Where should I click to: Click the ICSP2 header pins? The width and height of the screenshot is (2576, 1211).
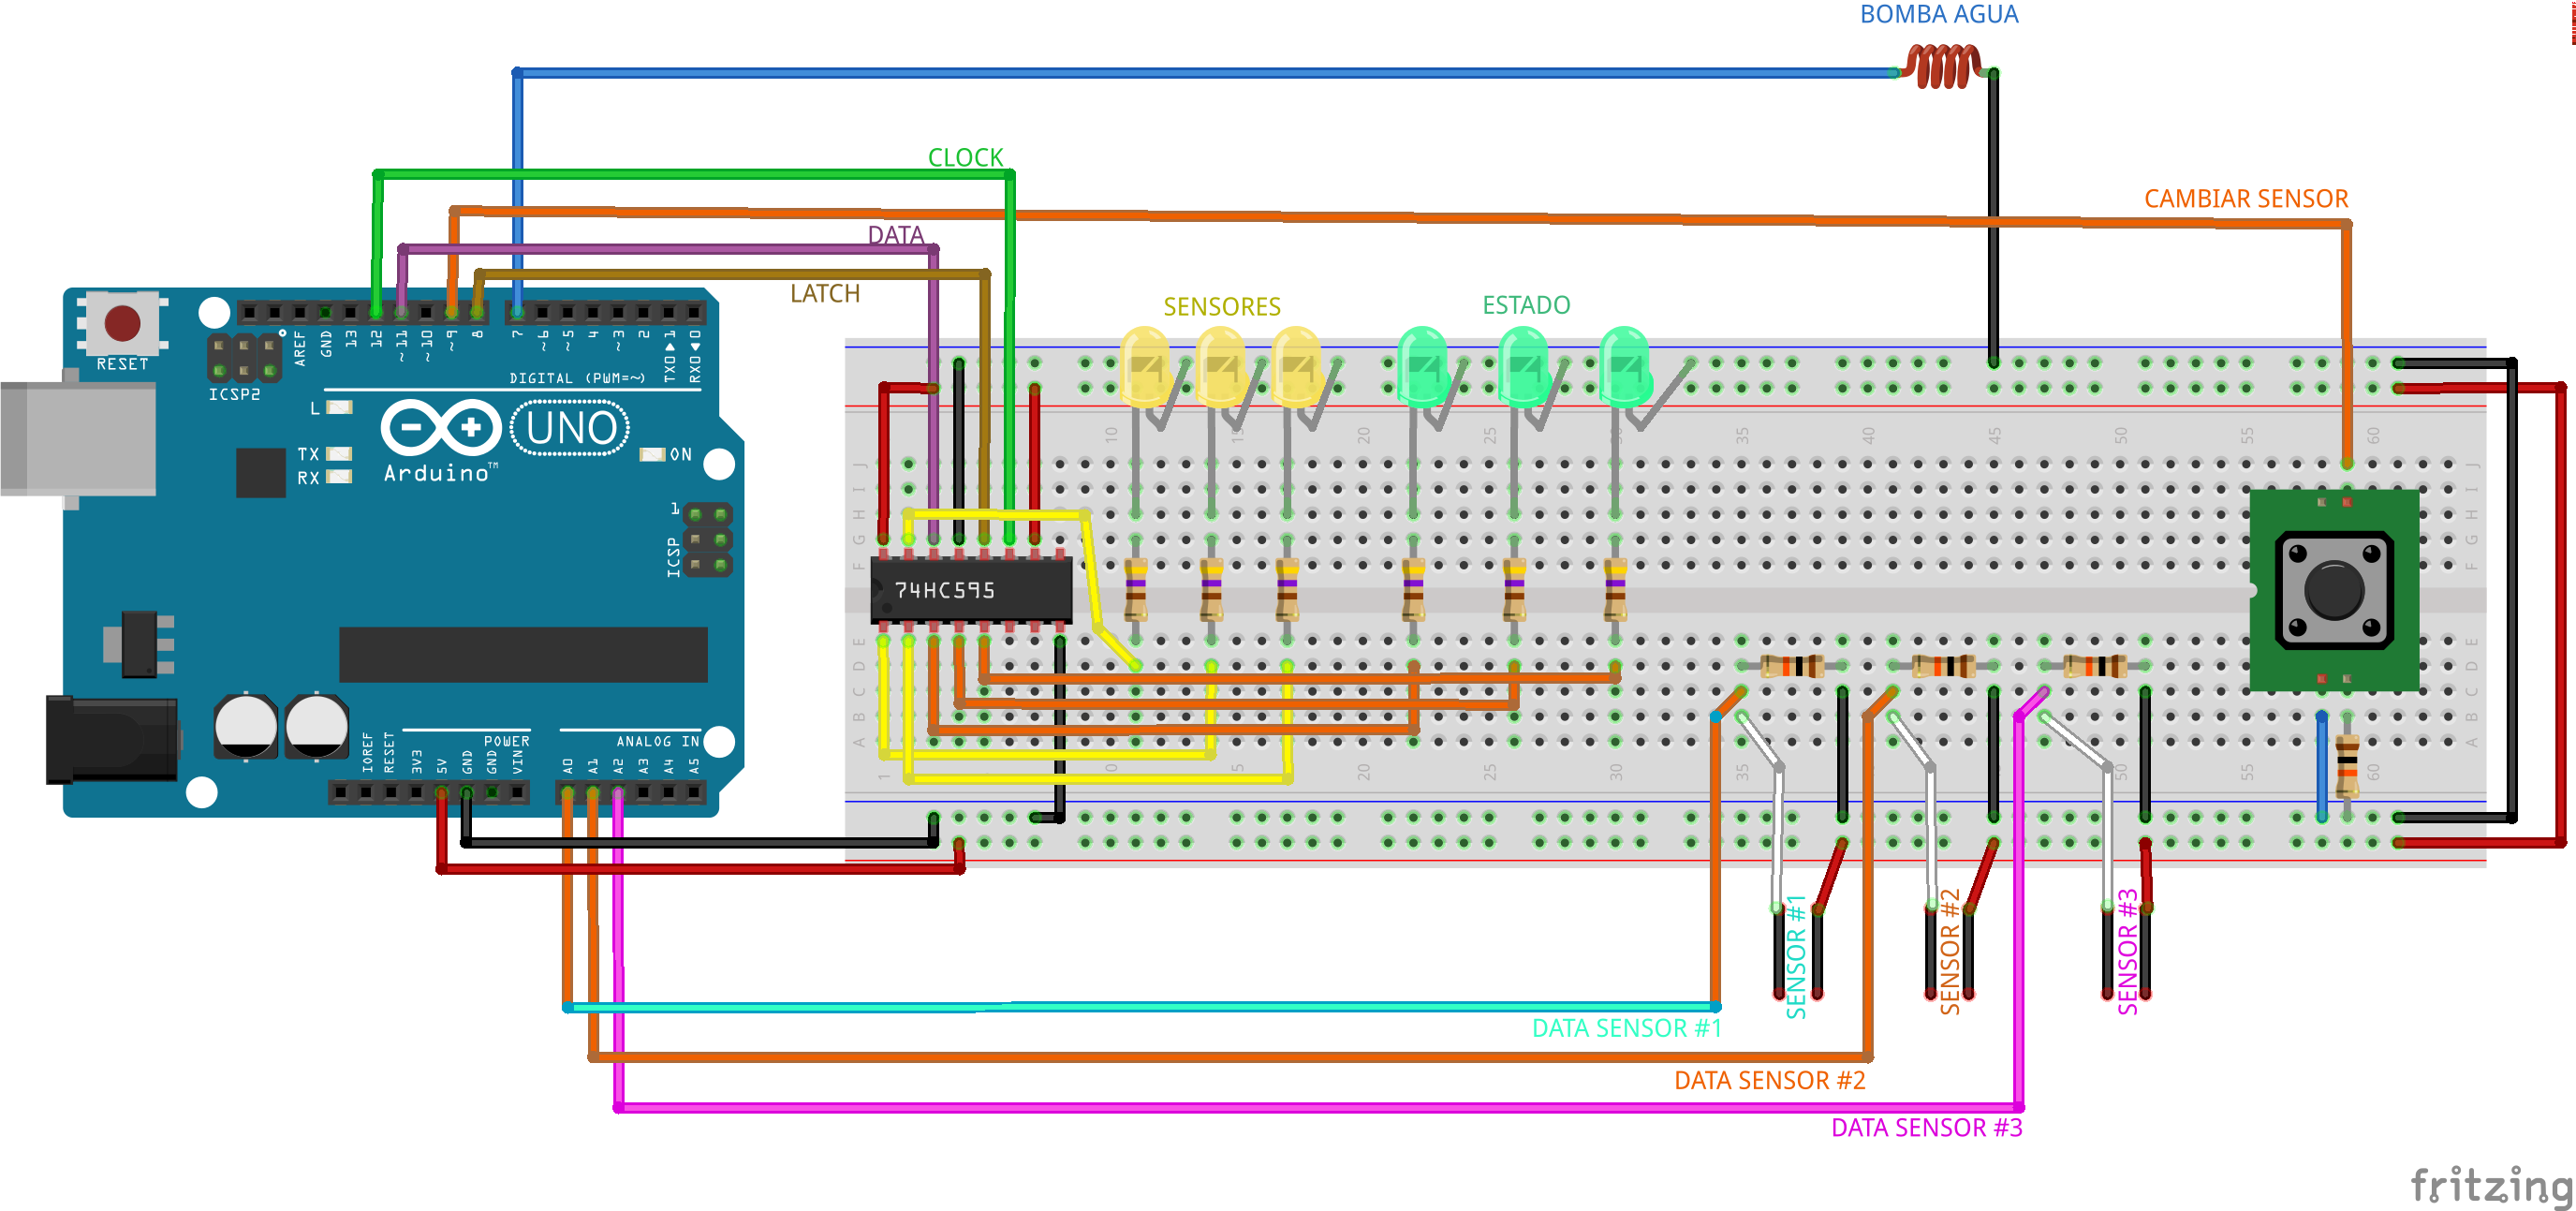pos(244,358)
